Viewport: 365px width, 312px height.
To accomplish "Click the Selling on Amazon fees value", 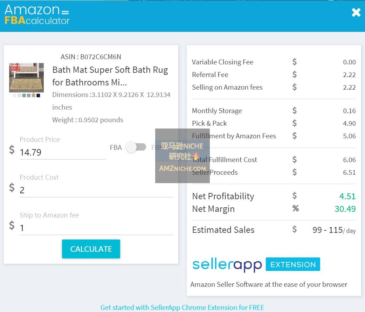I will click(x=349, y=88).
